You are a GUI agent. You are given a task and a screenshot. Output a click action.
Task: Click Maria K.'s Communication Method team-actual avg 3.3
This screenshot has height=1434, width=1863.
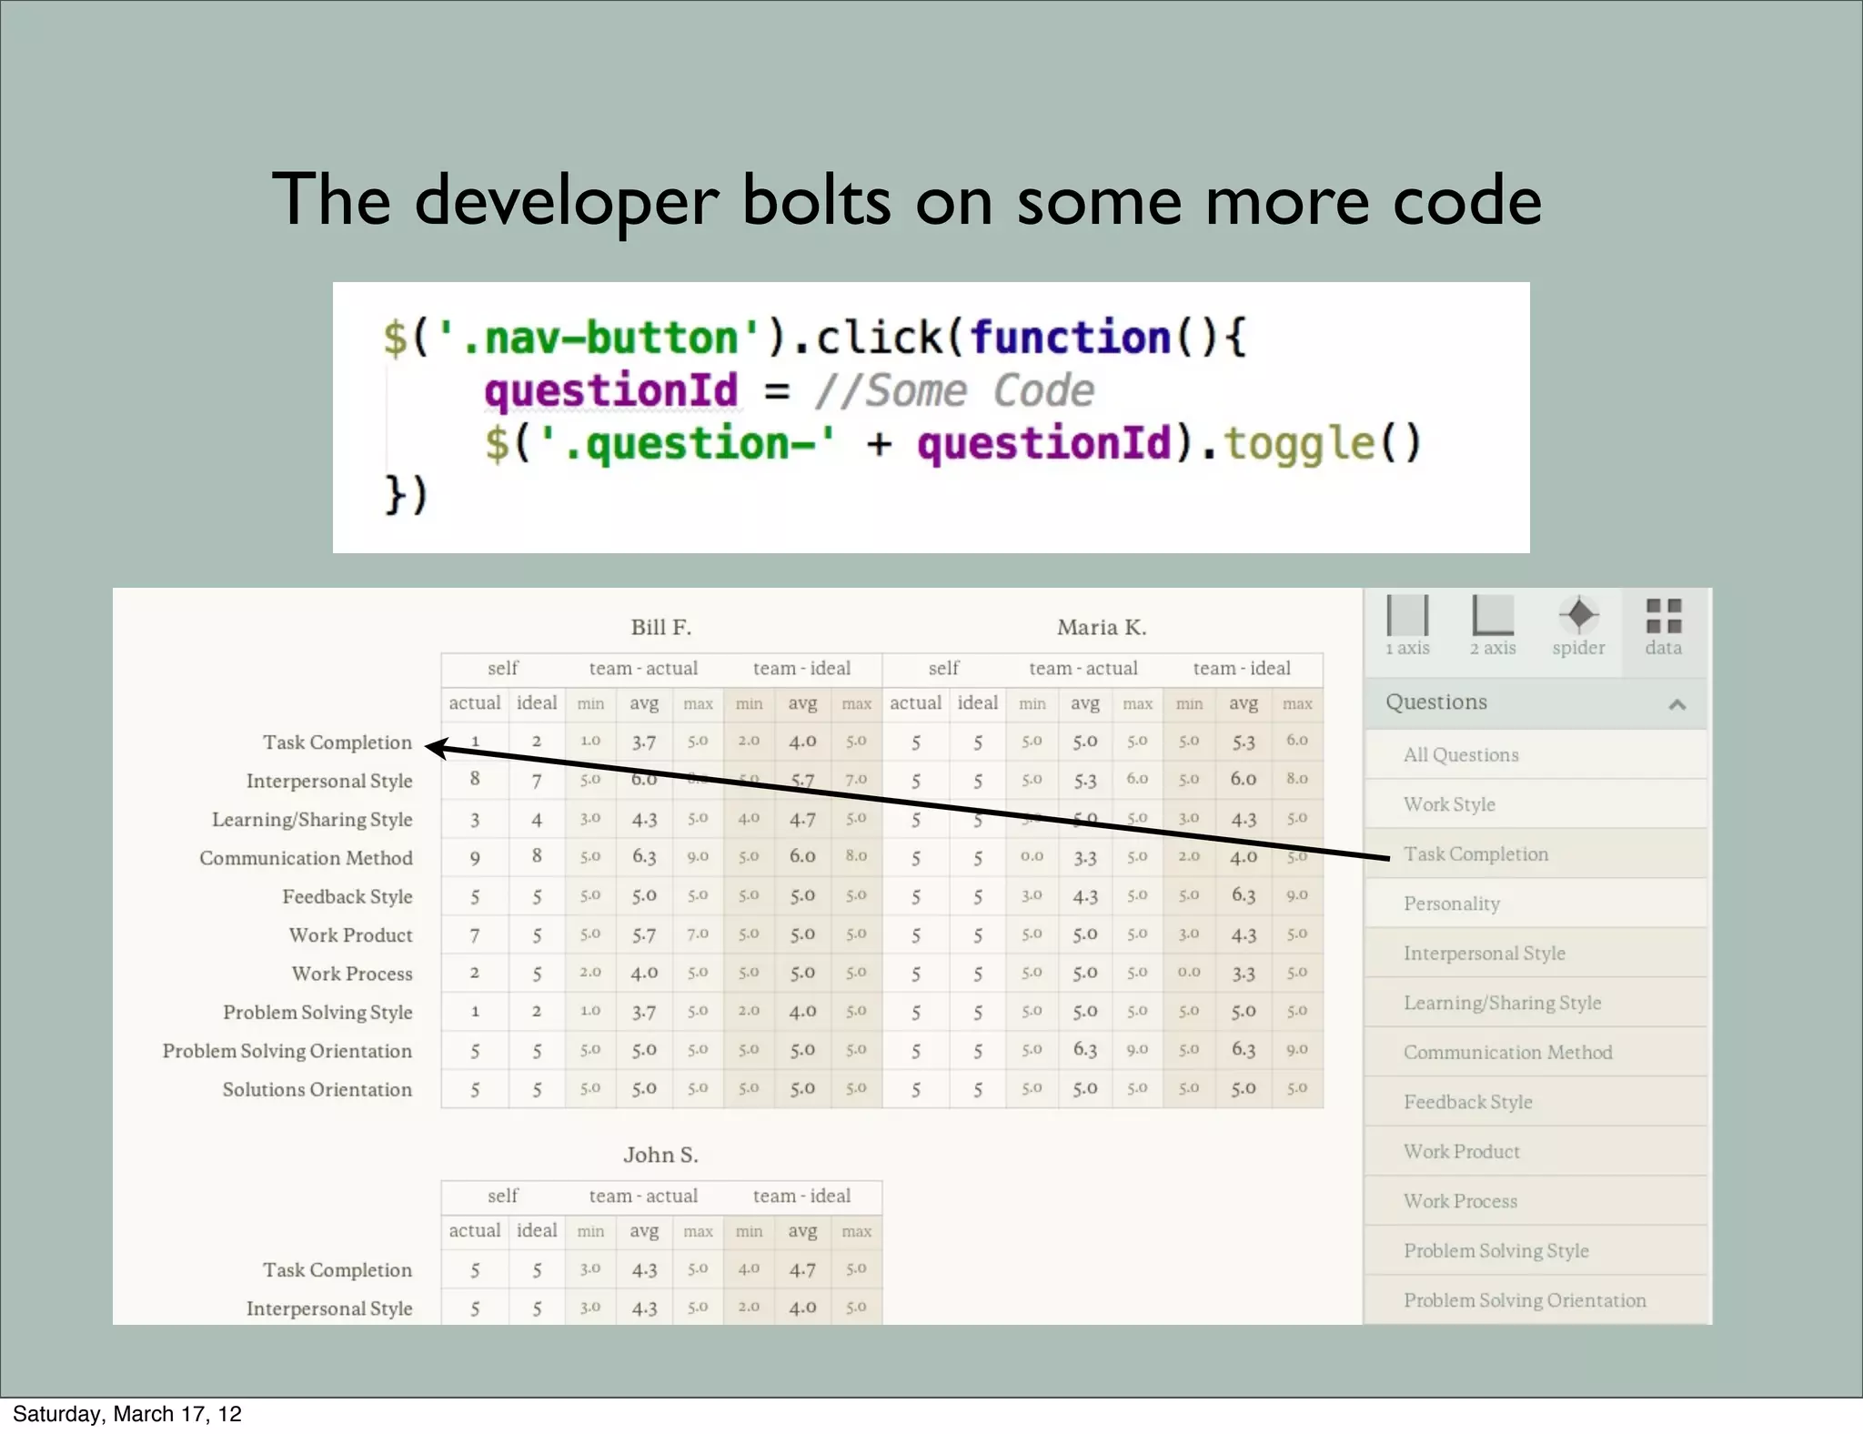[1085, 857]
